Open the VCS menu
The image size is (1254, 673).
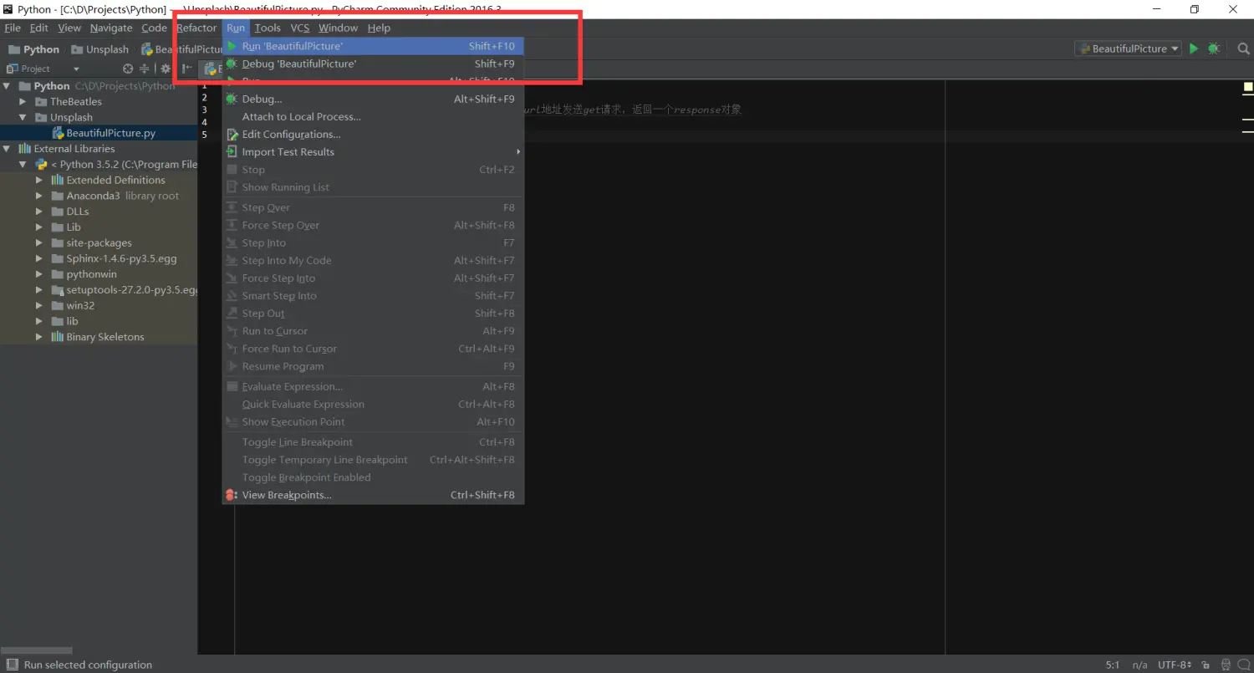pos(300,28)
